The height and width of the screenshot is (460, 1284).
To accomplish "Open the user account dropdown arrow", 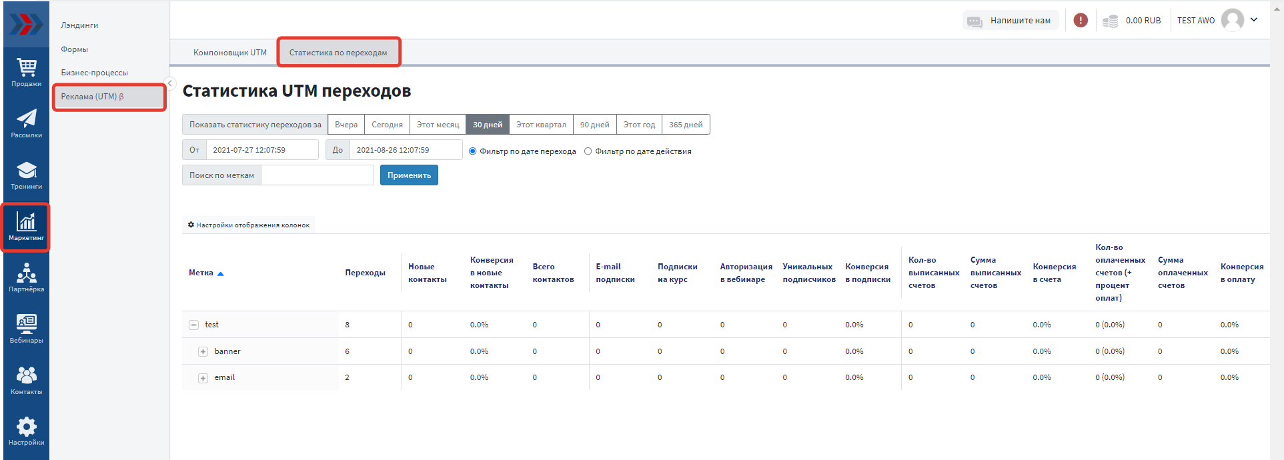I will 1254,20.
